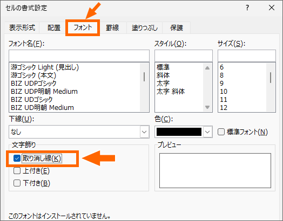283x221 pixels.
Task: Click the font name list scrollbar thumb
Action: 144,77
